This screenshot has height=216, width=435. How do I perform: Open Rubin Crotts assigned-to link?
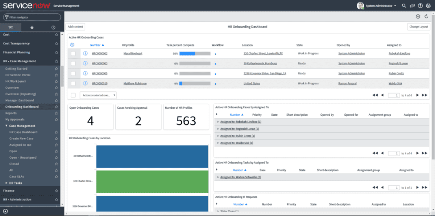tap(396, 74)
